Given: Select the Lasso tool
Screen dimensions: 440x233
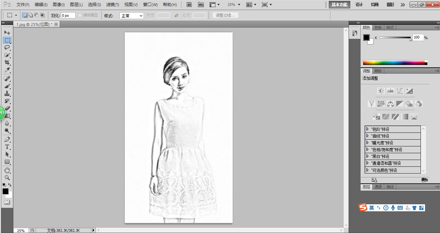Looking at the screenshot, I should (7, 48).
